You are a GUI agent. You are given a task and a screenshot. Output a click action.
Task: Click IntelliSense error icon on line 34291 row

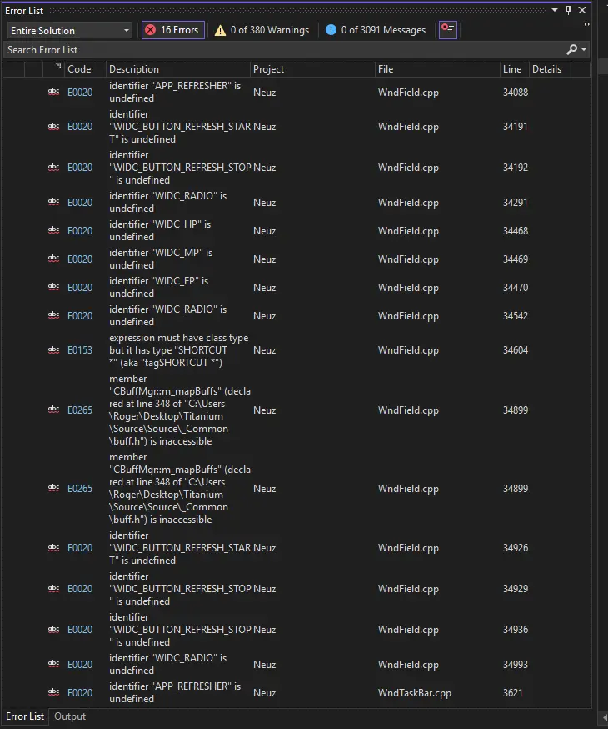click(x=54, y=202)
